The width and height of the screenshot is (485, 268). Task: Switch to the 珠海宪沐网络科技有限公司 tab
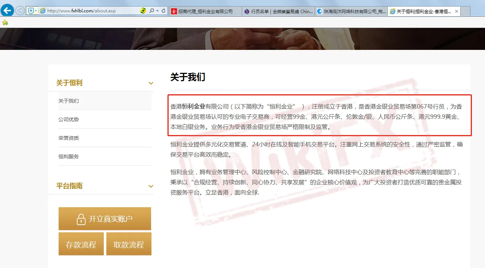click(351, 11)
